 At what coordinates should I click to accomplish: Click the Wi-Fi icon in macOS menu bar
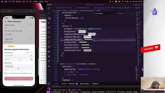click(123, 2)
